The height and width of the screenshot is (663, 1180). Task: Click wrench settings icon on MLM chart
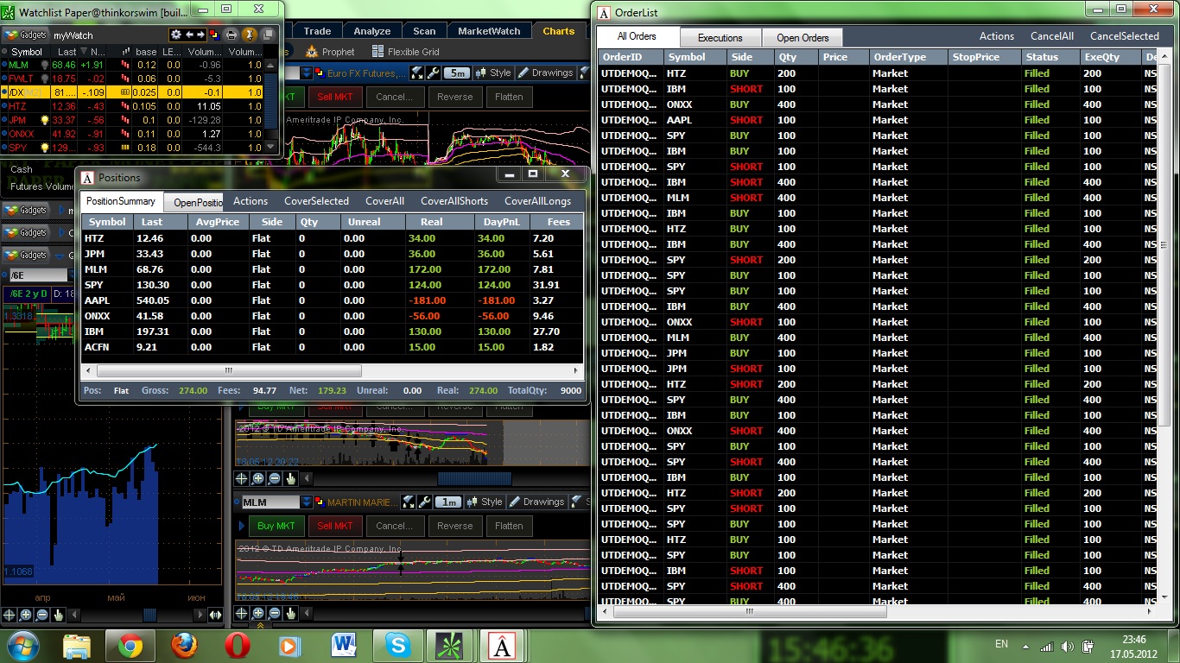(x=424, y=502)
